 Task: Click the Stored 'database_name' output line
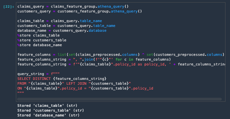(x=48, y=115)
